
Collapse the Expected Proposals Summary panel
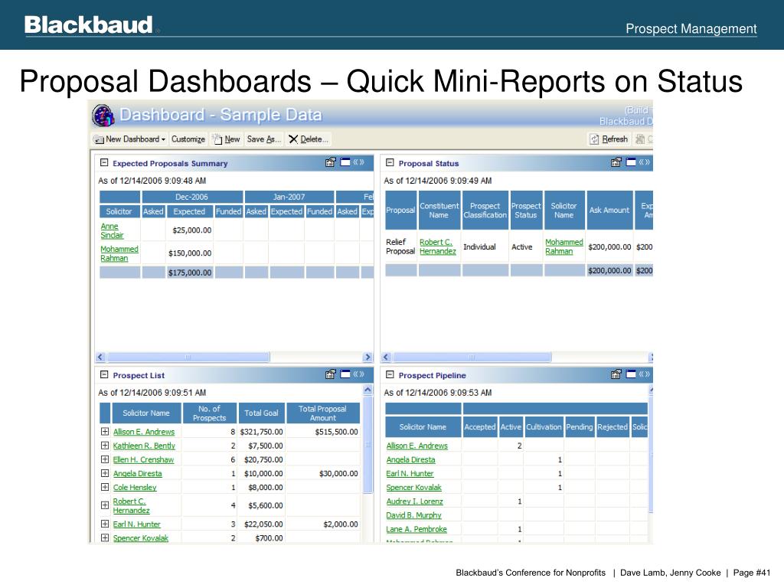104,162
